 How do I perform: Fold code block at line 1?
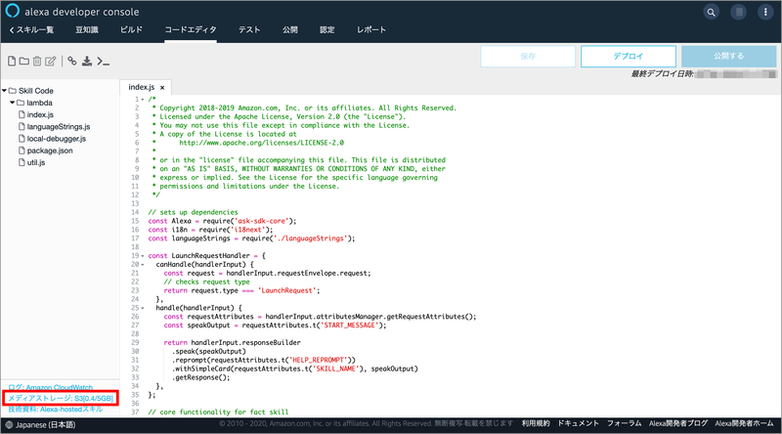143,100
